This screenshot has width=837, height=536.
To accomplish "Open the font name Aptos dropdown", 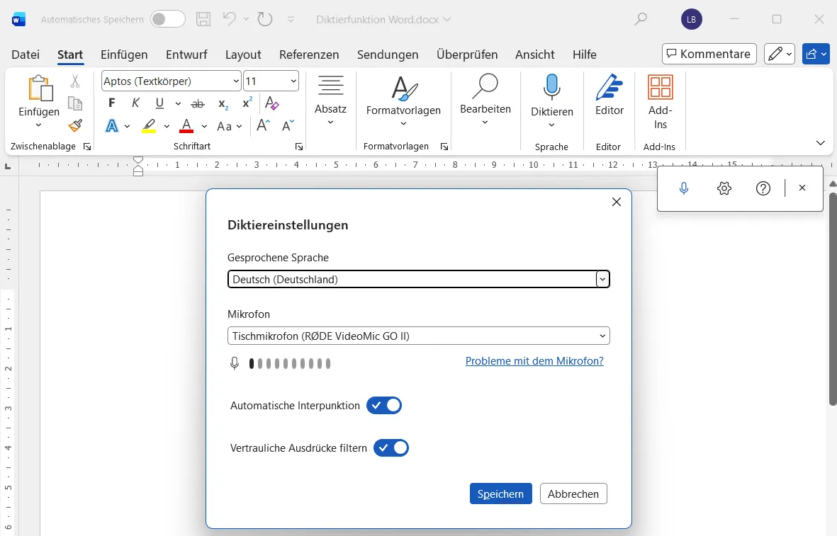I will point(236,81).
